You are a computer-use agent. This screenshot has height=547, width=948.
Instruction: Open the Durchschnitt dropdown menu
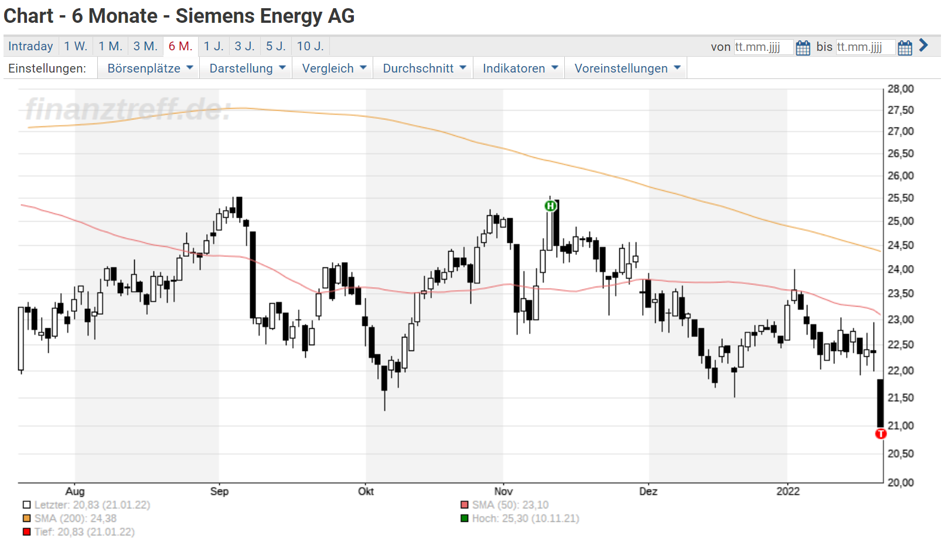pos(424,68)
